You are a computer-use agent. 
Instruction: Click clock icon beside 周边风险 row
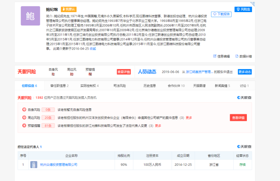(24, 117)
